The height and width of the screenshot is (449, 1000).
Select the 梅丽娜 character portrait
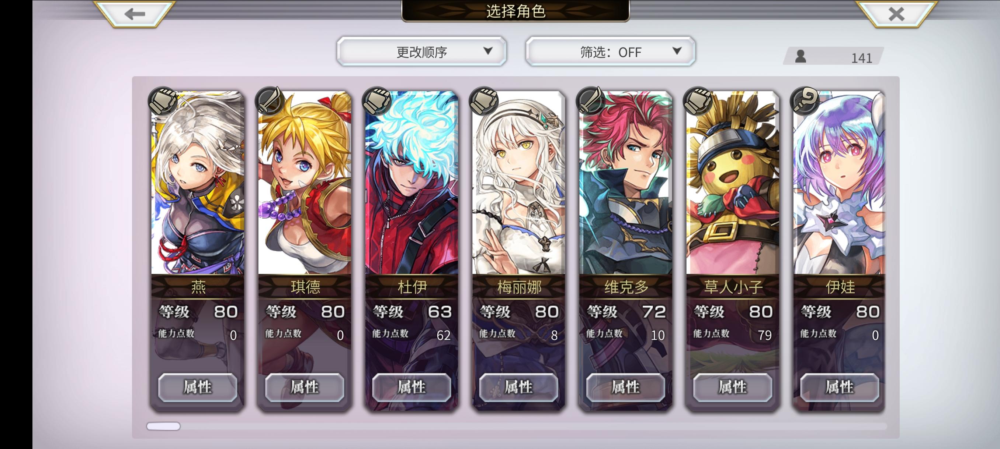pyautogui.click(x=519, y=183)
